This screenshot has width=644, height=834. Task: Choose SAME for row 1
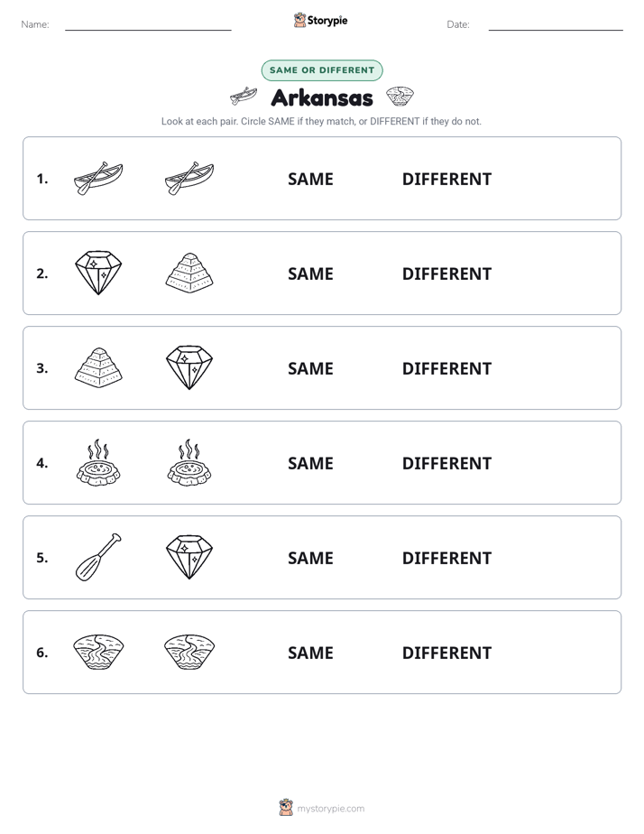[310, 180]
